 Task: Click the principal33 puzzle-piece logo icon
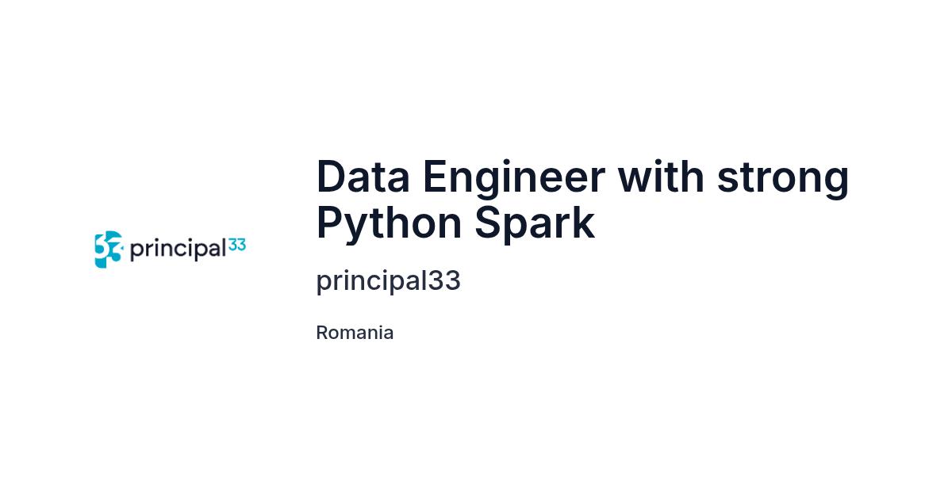tap(109, 249)
